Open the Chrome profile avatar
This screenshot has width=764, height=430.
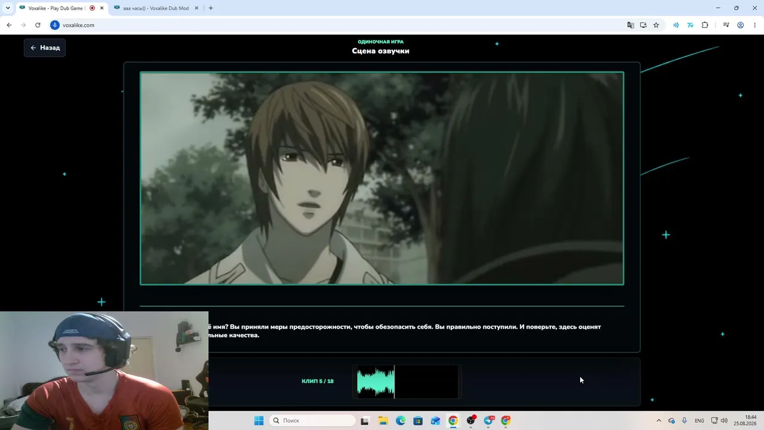pos(740,25)
